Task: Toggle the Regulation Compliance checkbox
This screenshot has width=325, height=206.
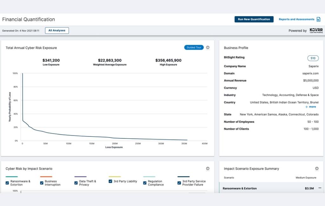Action: point(145,183)
